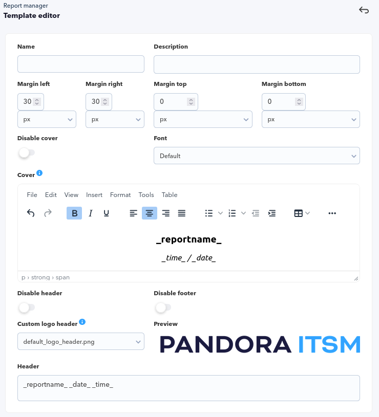379x417 pixels.
Task: Click the Name input field
Action: (81, 64)
